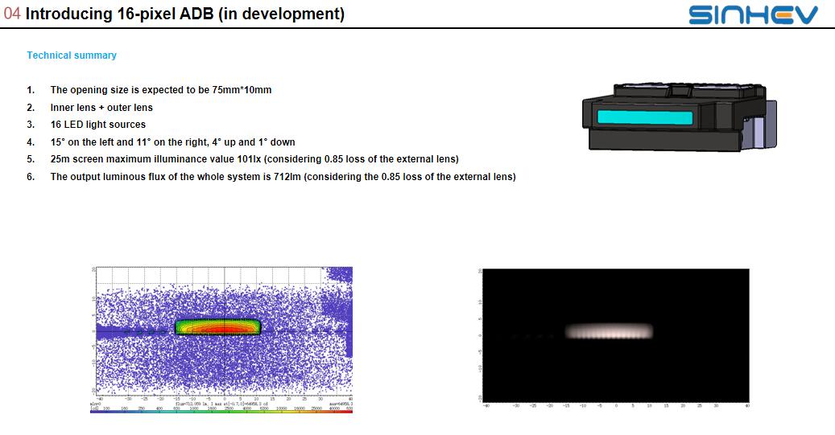Image resolution: width=835 pixels, height=435 pixels.
Task: Click the white beam bar in the black image
Action: [608, 331]
